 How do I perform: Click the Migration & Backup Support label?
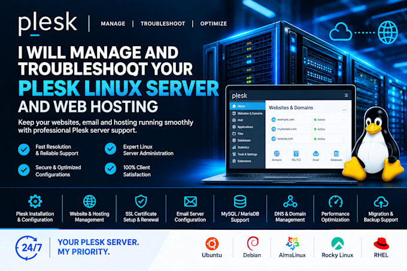coord(381,217)
